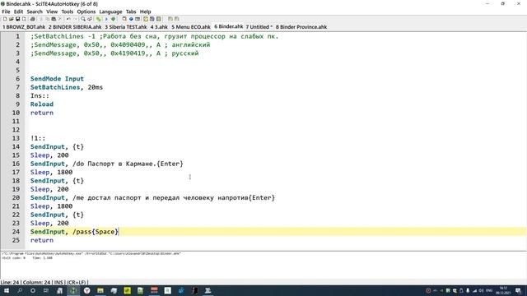The width and height of the screenshot is (527, 296).
Task: Click the Save (floppy disk) toolbar icon
Action: click(18, 19)
